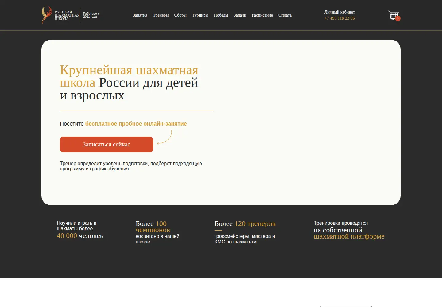Click the text 'Работаем с 2011 года'
442x307 pixels.
click(x=91, y=15)
